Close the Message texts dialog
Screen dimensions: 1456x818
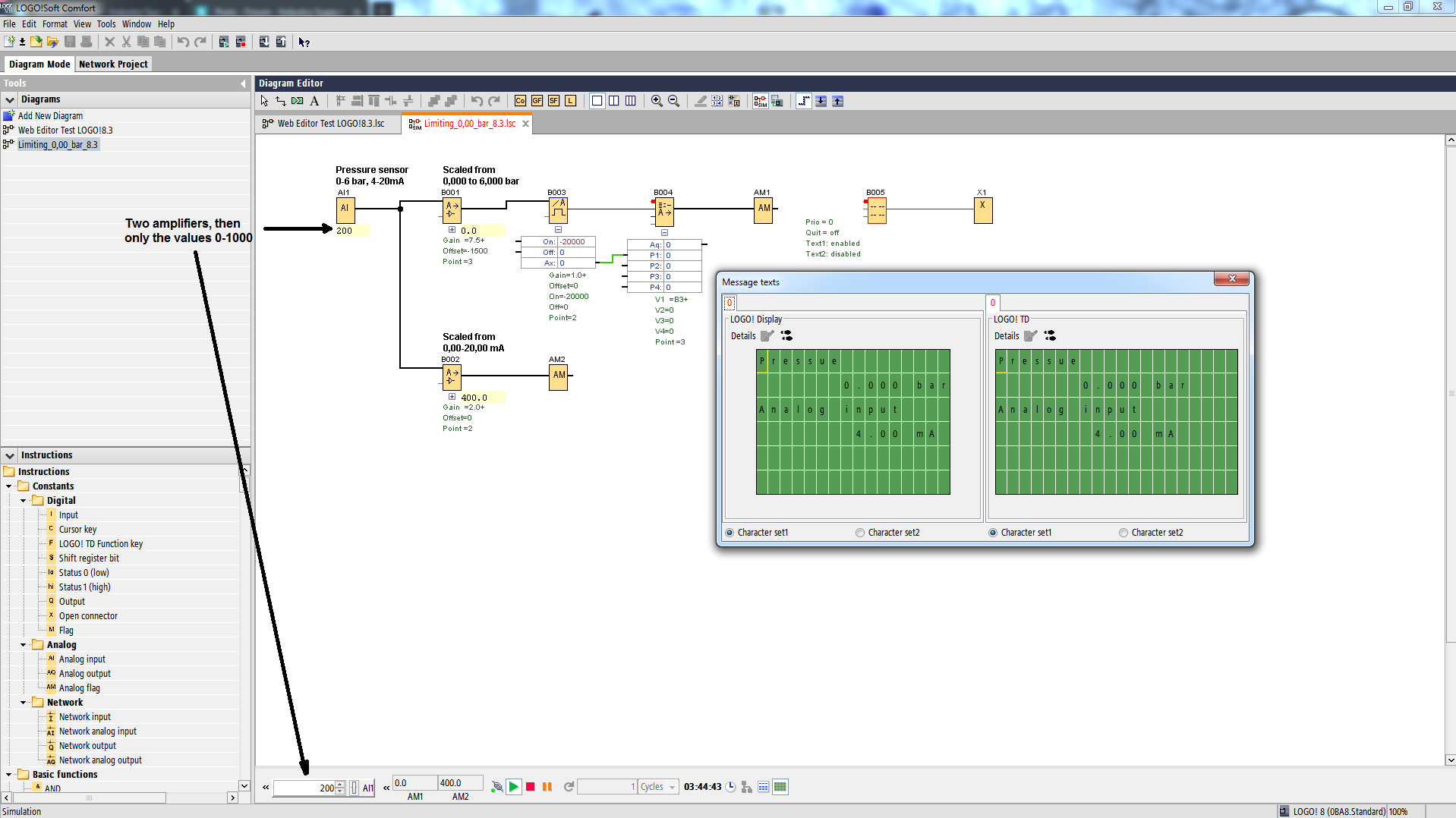[1231, 279]
